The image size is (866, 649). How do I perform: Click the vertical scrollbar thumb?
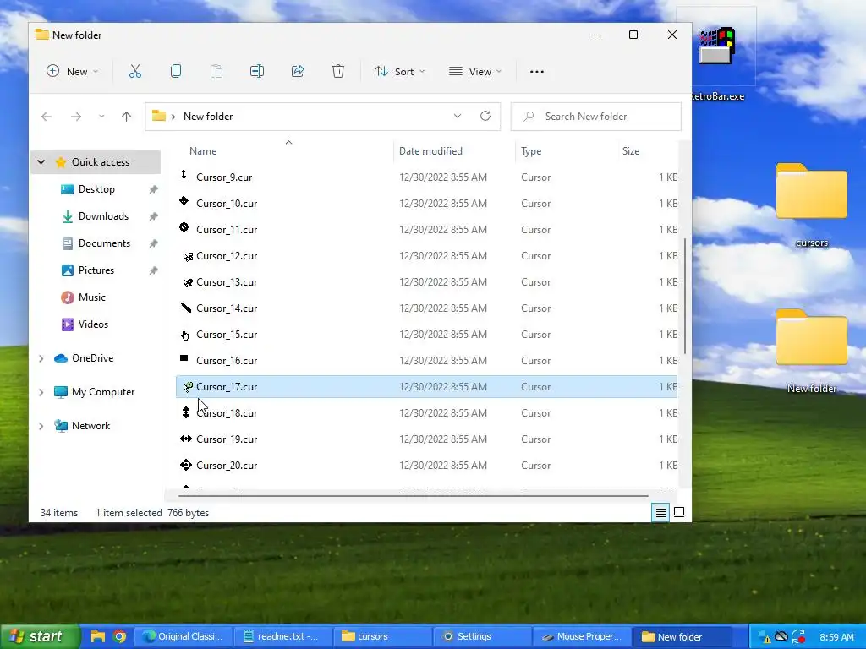[685, 296]
